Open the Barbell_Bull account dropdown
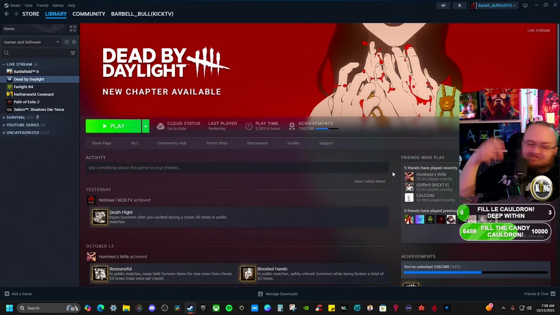 [493, 5]
